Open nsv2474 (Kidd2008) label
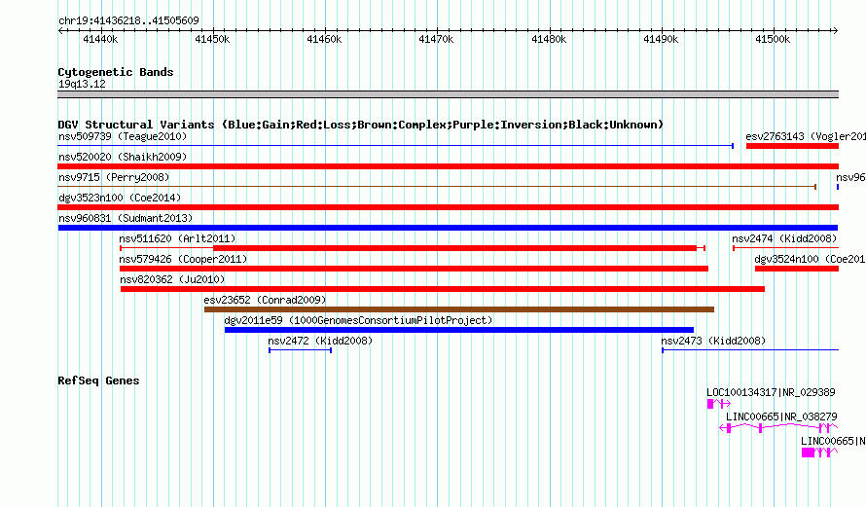 tap(784, 238)
